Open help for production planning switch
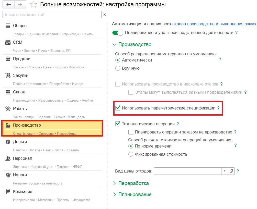 pos(237,33)
